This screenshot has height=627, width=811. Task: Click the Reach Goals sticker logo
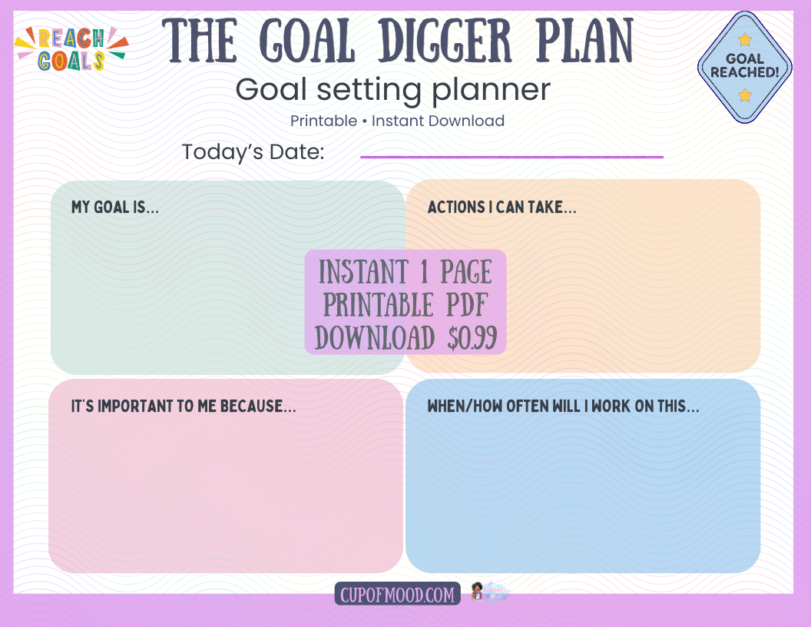(71, 48)
